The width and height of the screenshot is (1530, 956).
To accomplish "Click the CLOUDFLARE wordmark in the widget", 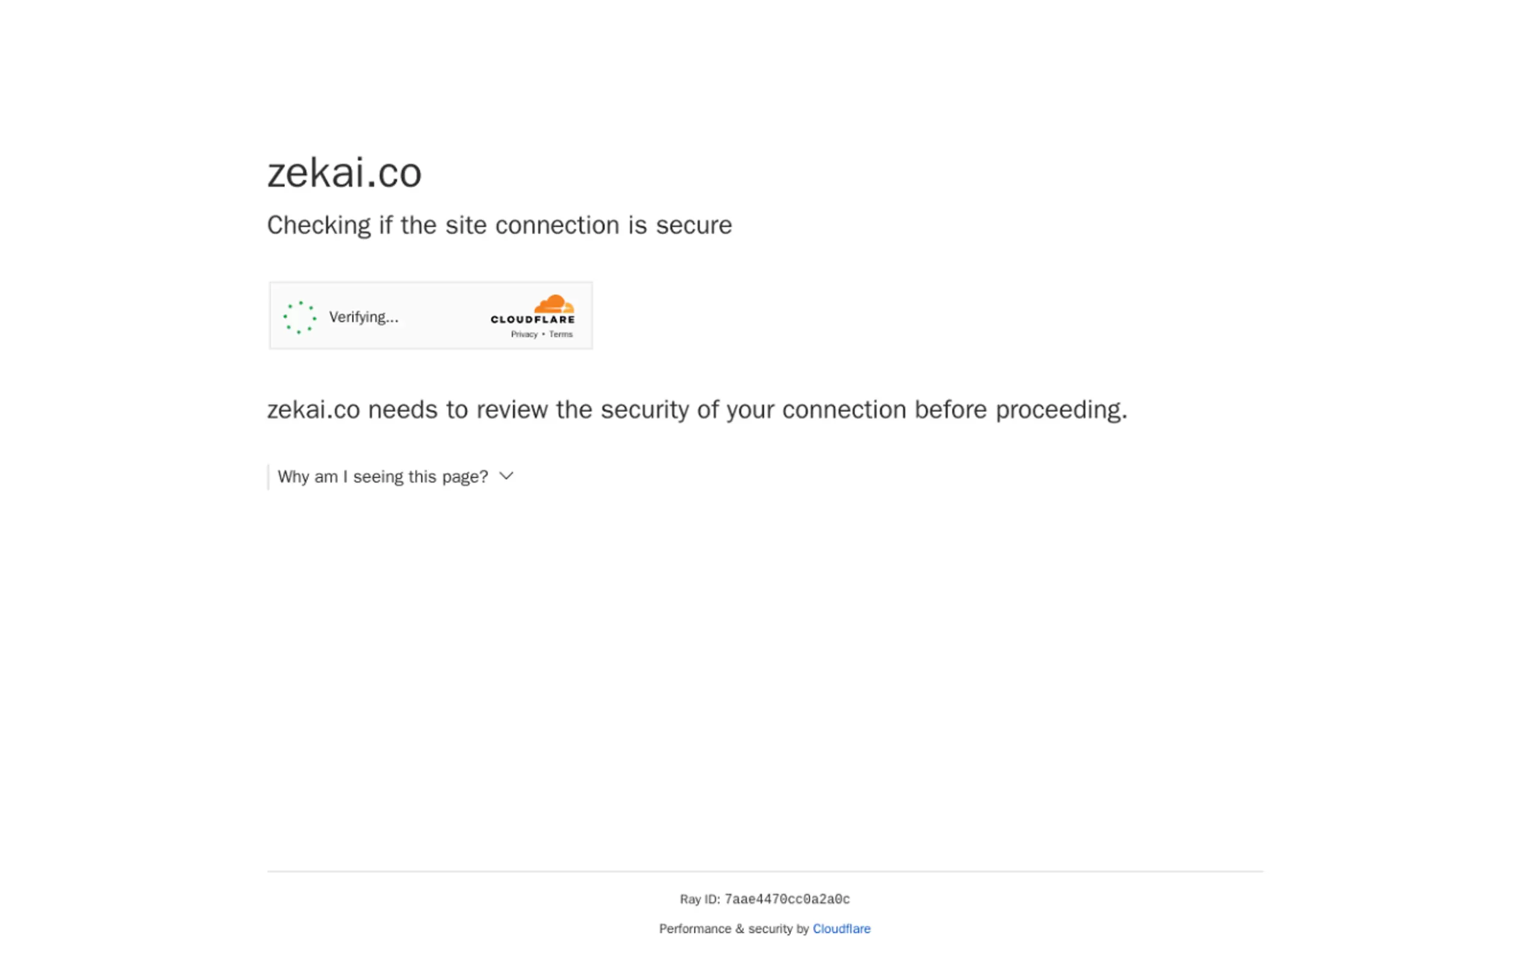I will (x=532, y=320).
